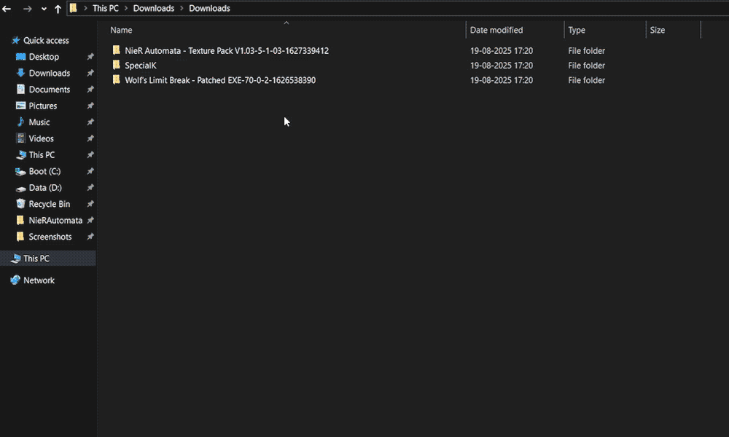
Task: Click the Data (D:) drive icon
Action: pyautogui.click(x=20, y=189)
